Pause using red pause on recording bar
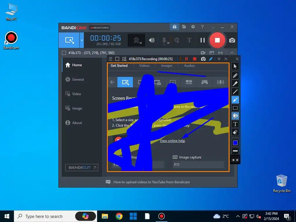This screenshot has height=222, width=296. pyautogui.click(x=186, y=59)
